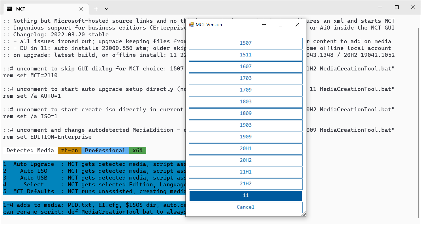Screen dimensions: 421x225
Task: Close the MCT Version dialog window
Action: 297,25
